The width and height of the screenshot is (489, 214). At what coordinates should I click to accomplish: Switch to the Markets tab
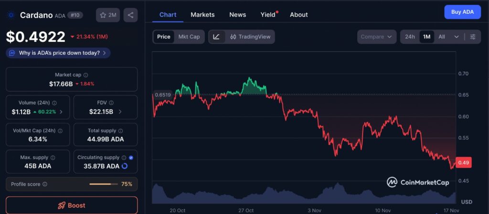(x=202, y=15)
